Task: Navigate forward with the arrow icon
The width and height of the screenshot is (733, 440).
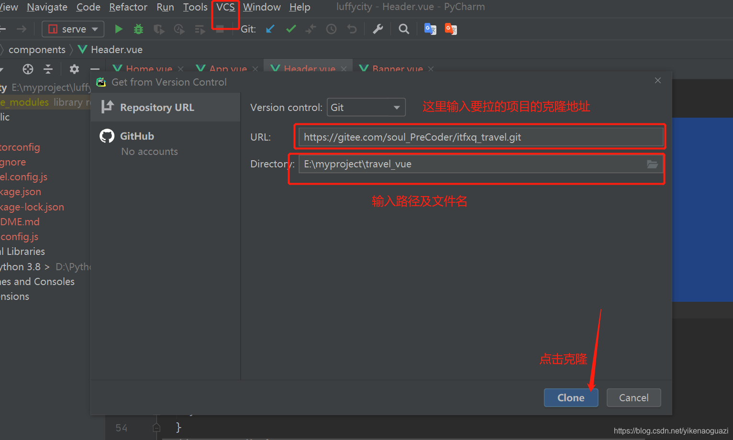Action: point(22,29)
